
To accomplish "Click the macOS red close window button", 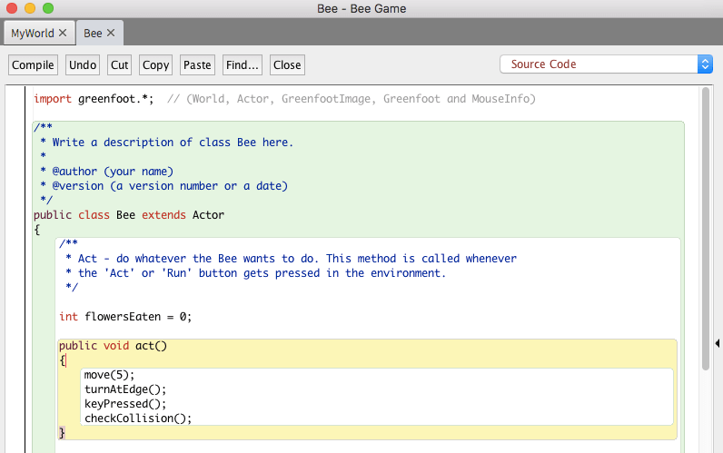I will [x=12, y=8].
